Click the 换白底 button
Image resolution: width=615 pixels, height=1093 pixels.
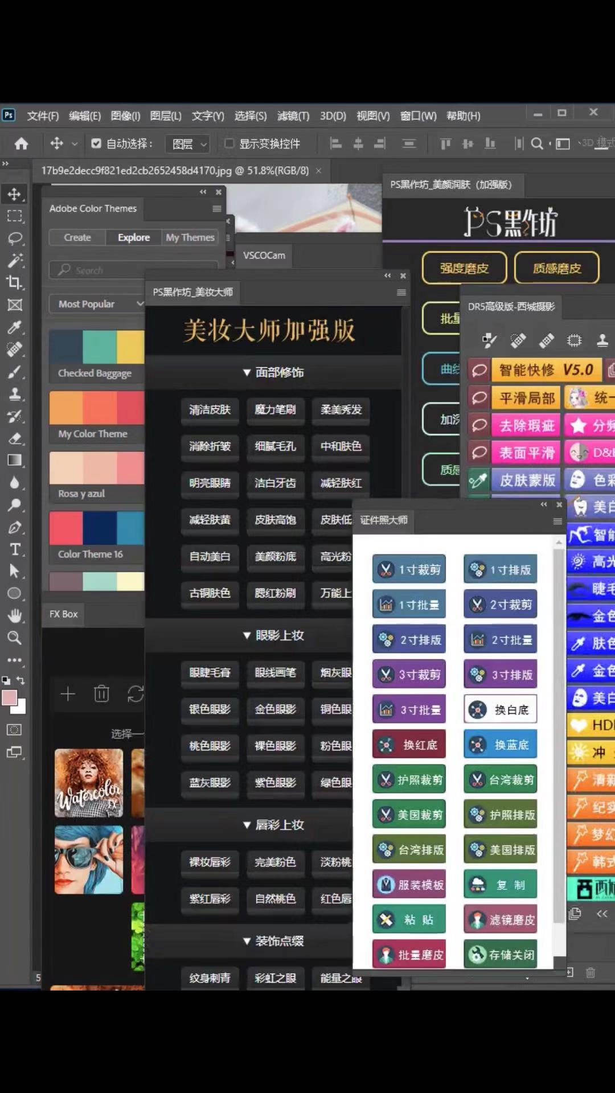501,709
